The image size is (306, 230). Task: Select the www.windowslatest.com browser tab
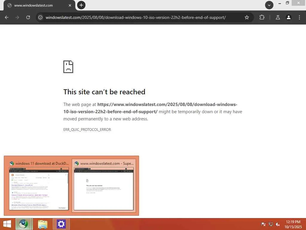click(x=39, y=5)
